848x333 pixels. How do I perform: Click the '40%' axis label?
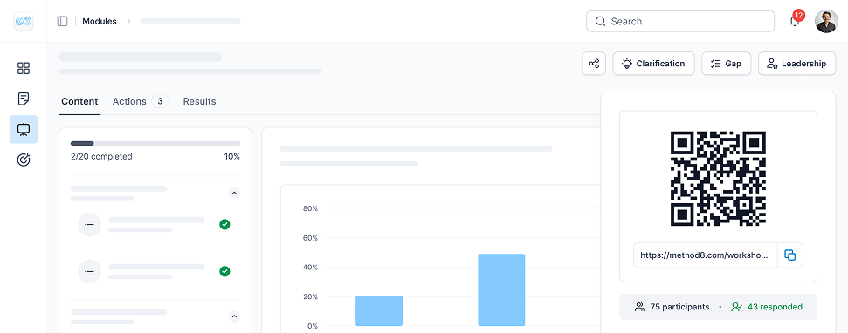[309, 268]
